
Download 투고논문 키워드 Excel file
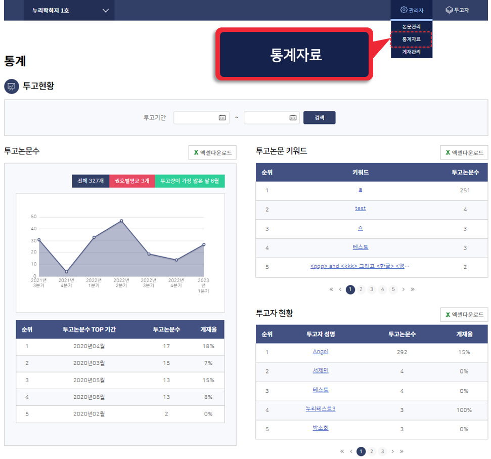coord(464,152)
